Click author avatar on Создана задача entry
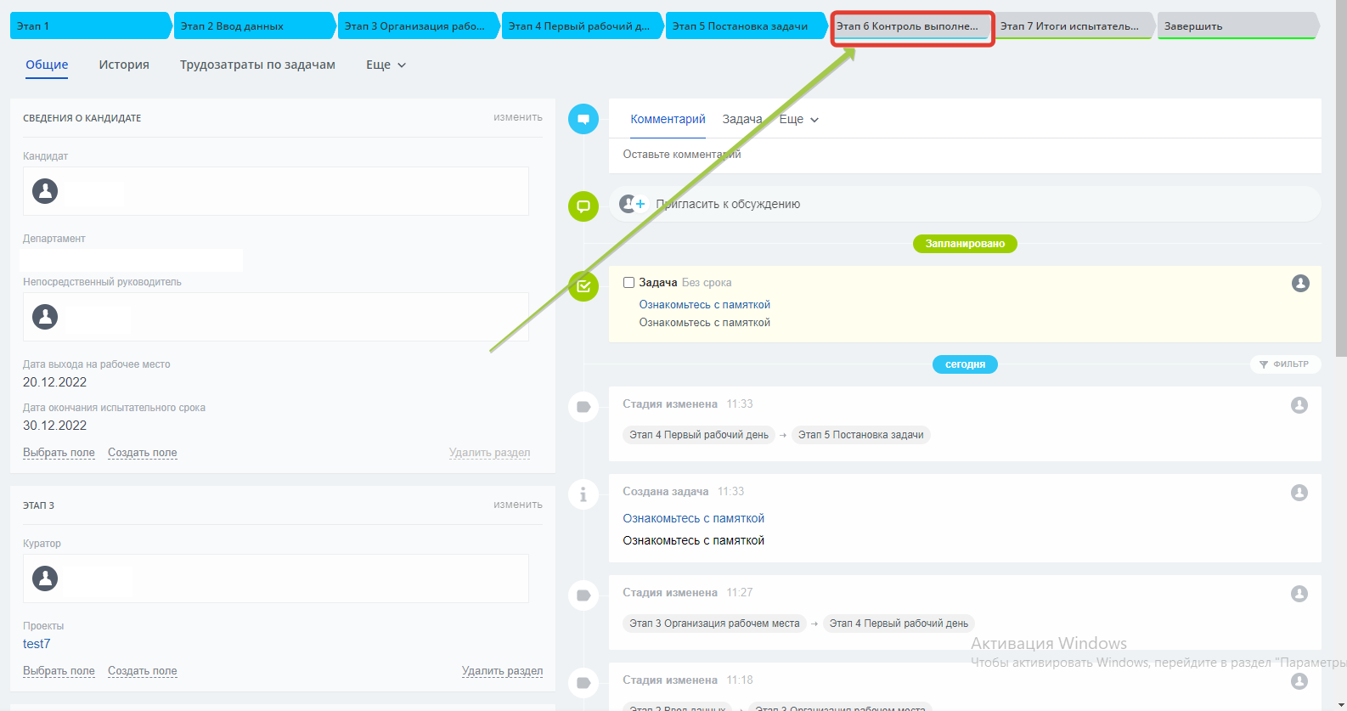The image size is (1347, 711). (1299, 493)
